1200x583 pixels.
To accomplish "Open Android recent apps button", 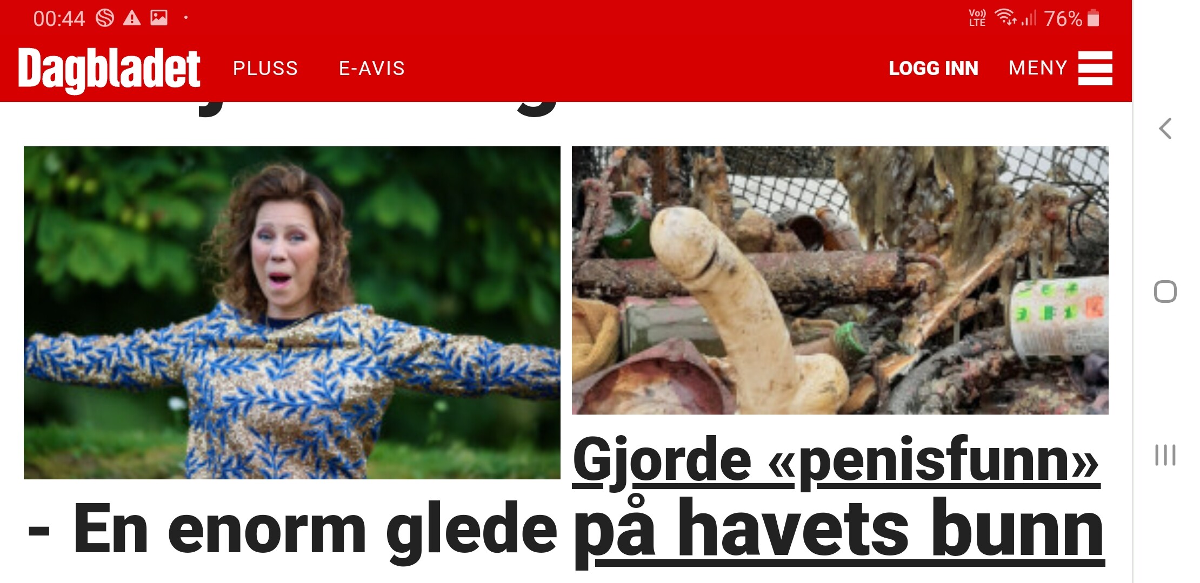I will pos(1165,455).
